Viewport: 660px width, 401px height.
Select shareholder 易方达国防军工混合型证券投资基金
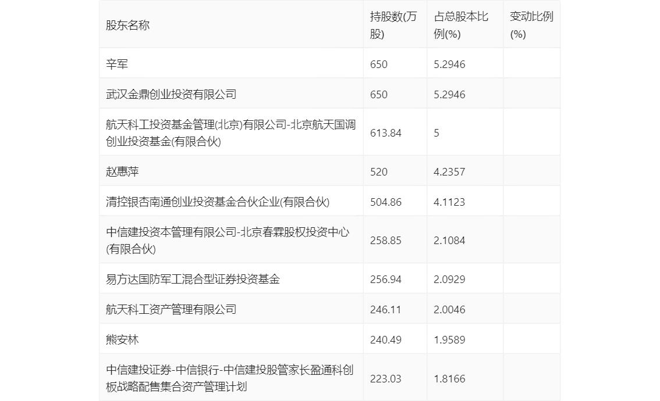click(x=193, y=280)
